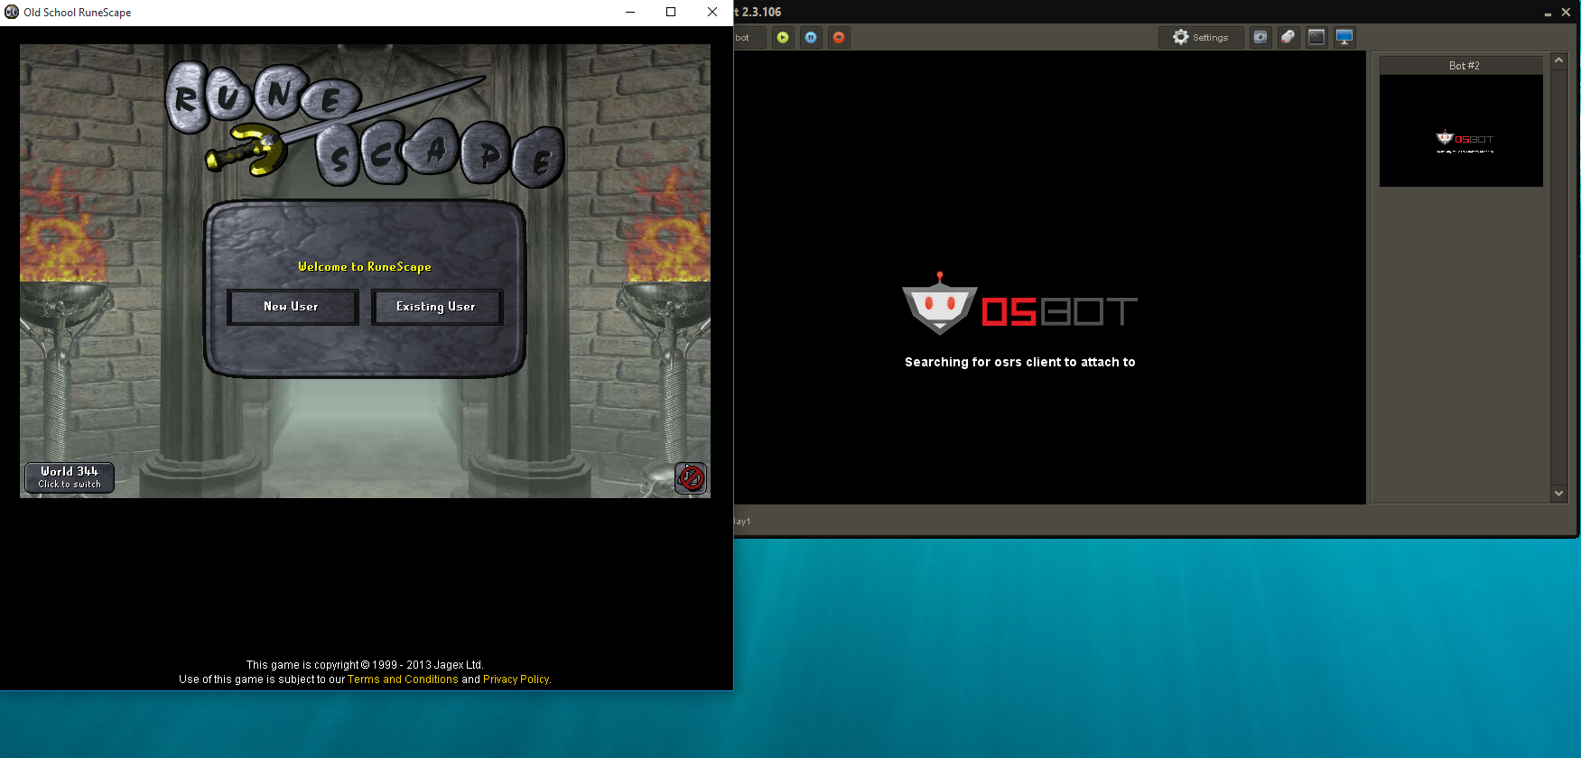Start the script with the green play button
Screen dimensions: 1581x758
coord(783,37)
